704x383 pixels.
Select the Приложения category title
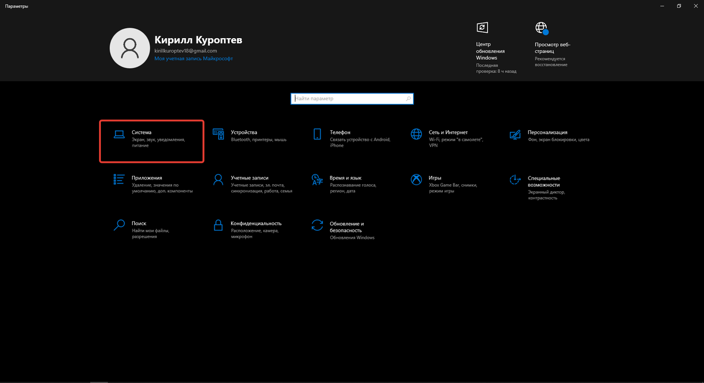[147, 178]
